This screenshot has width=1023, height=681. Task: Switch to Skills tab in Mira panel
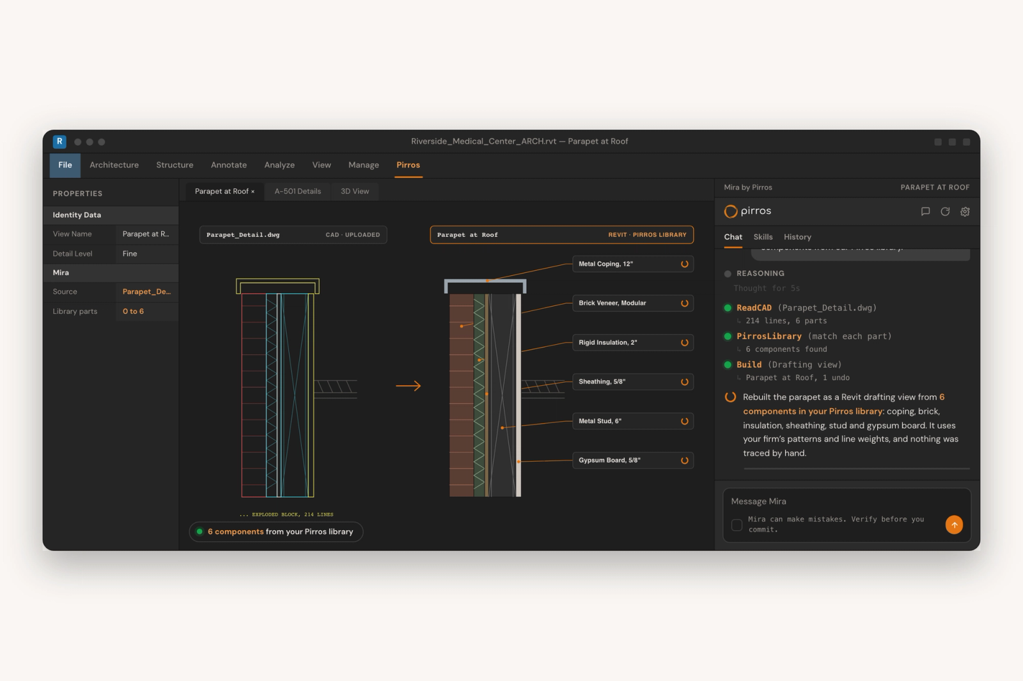click(x=763, y=237)
